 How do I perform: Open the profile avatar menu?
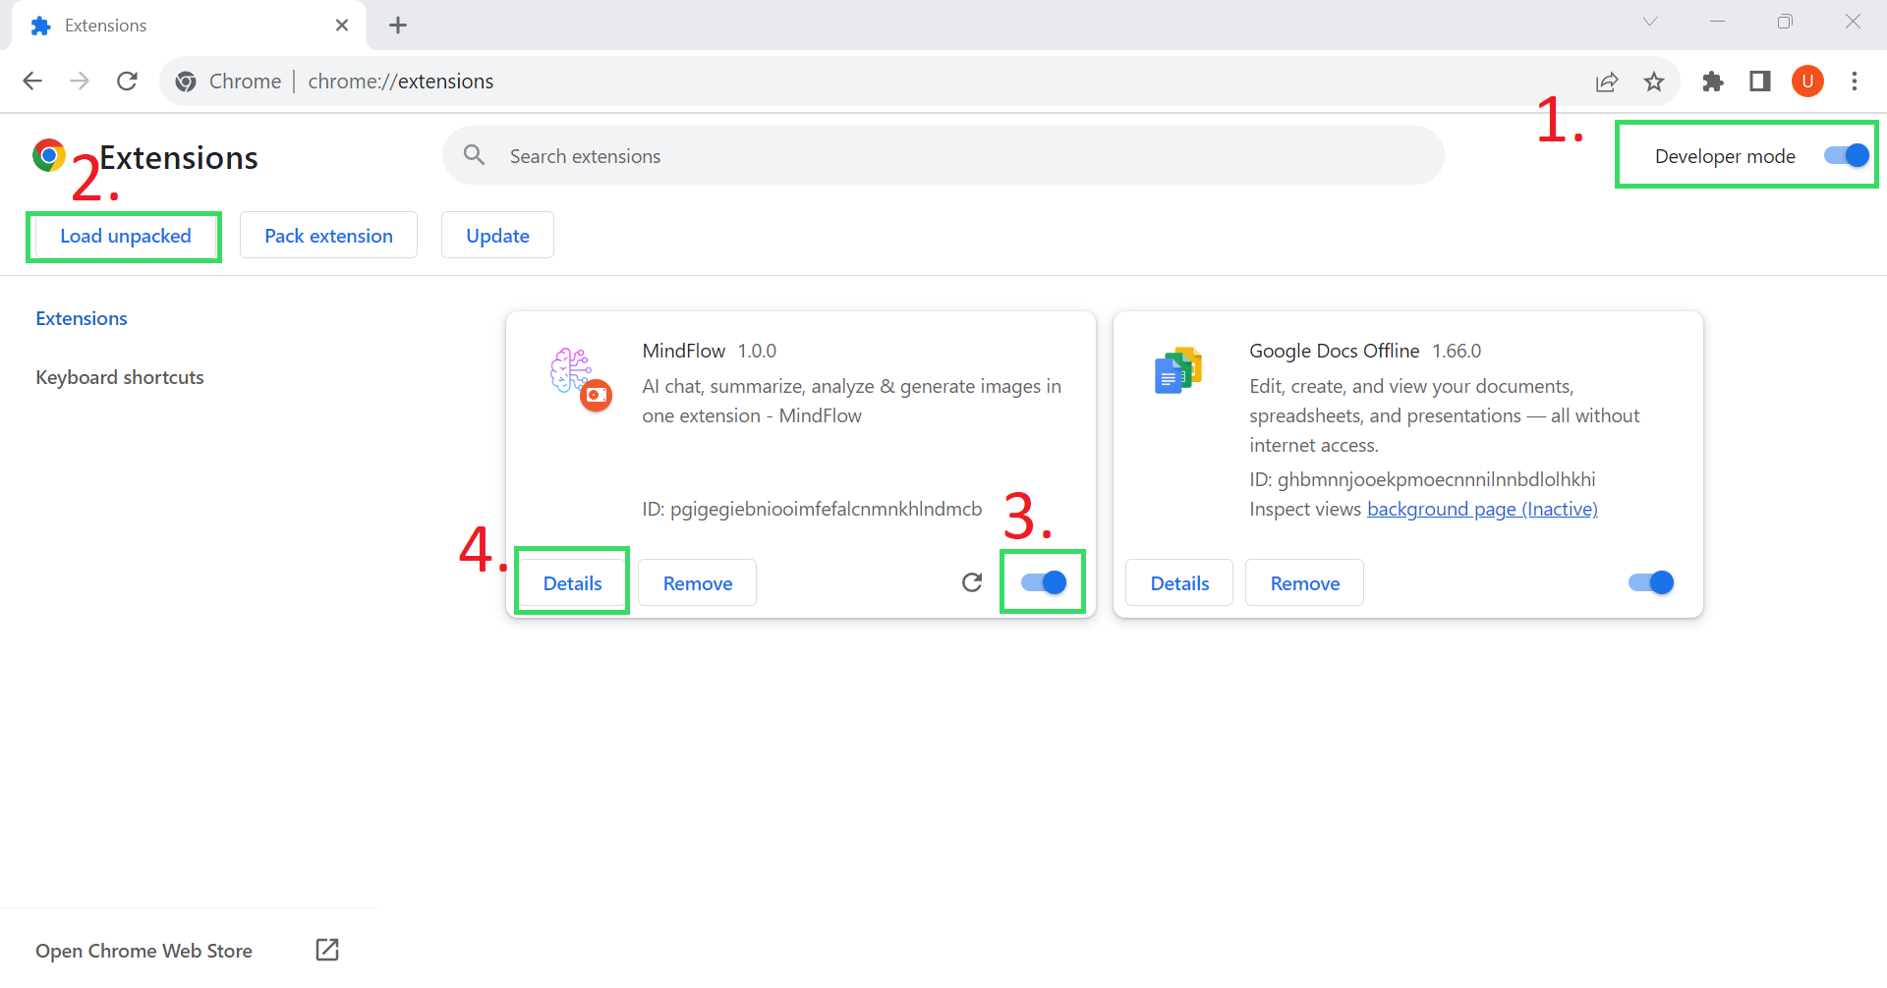click(x=1807, y=82)
